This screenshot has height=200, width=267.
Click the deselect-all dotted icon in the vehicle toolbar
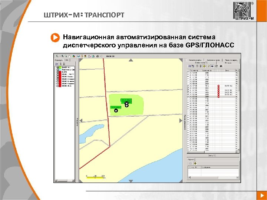pos(201,66)
